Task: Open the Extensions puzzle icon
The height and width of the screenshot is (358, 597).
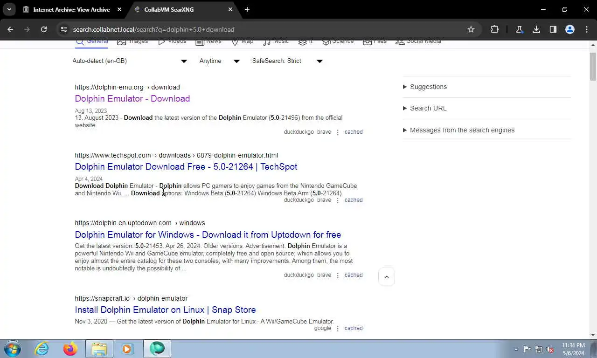Action: 495,29
